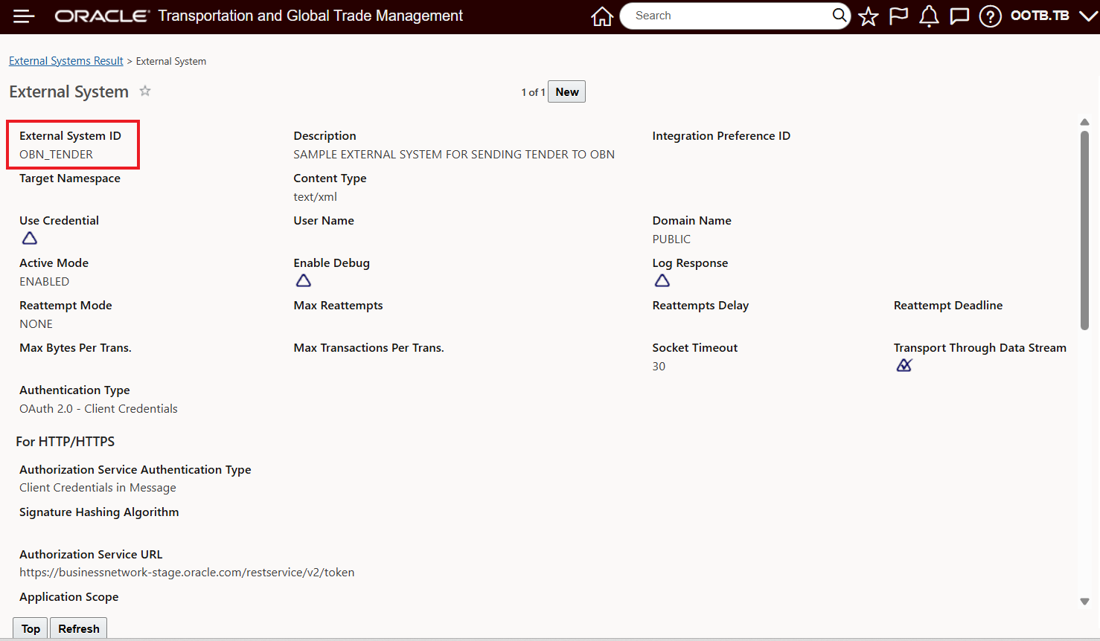Viewport: 1100px width, 641px height.
Task: Click Client Credentials in Message value
Action: (97, 488)
